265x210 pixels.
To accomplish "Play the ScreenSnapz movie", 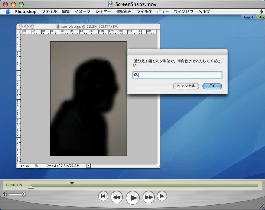I will (x=132, y=198).
